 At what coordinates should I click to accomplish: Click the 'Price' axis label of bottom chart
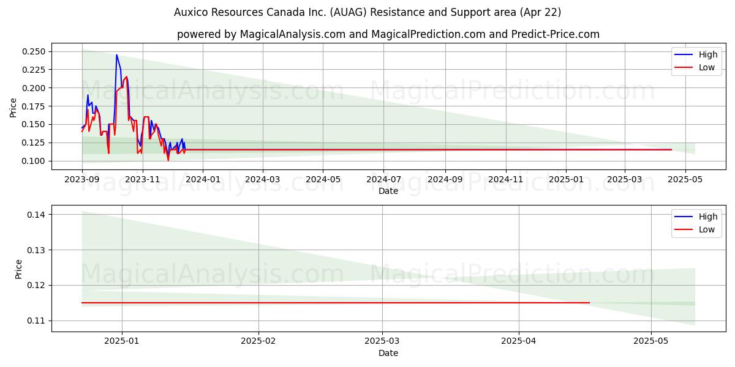click(x=18, y=269)
